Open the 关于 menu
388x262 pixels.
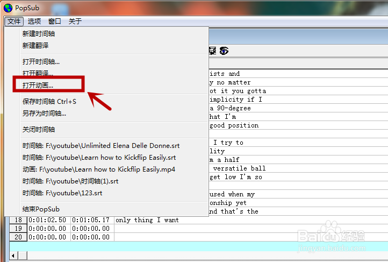(75, 22)
